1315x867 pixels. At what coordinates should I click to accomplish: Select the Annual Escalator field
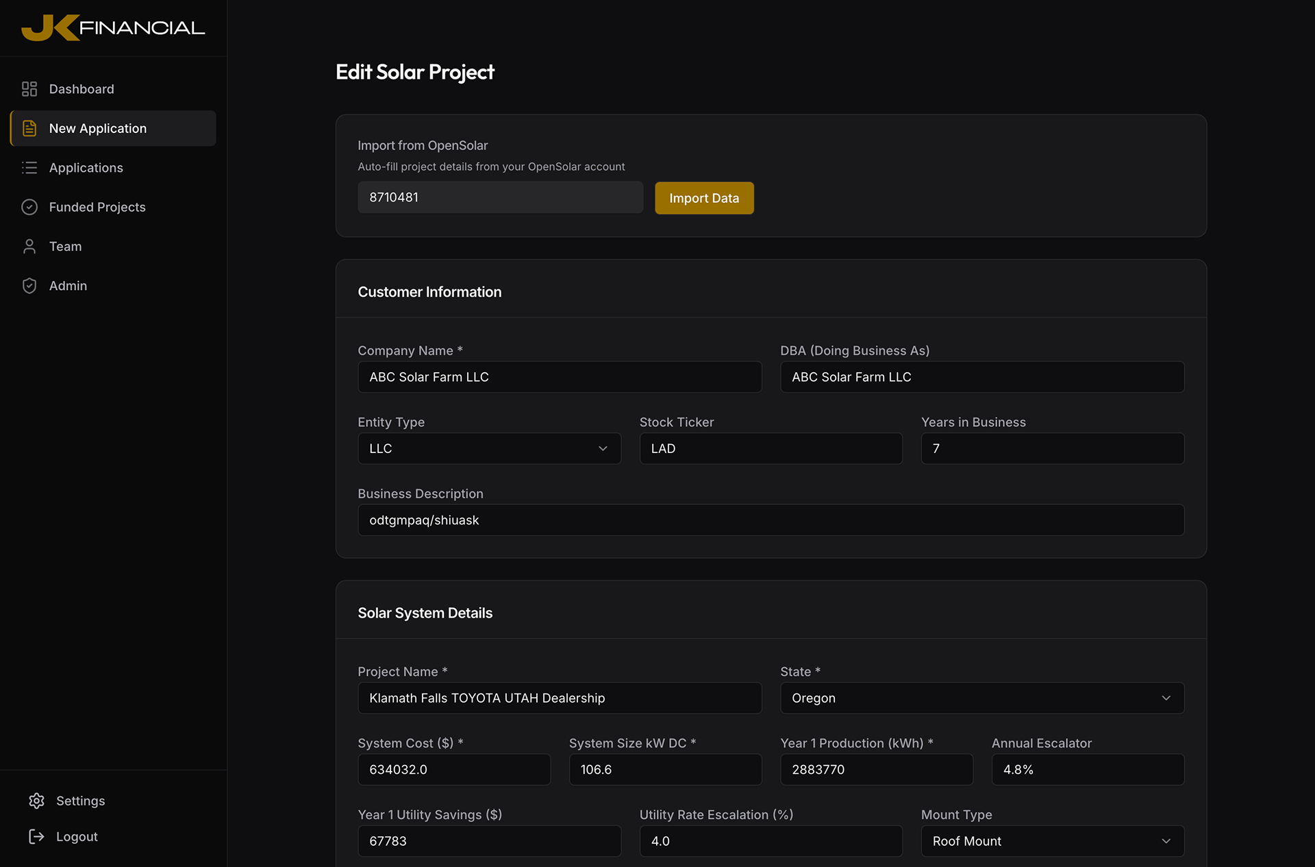tap(1087, 770)
